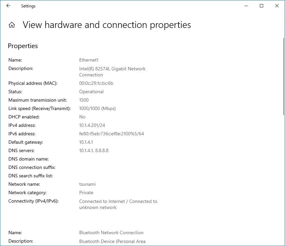Image resolution: width=285 pixels, height=246 pixels.
Task: Select the Ethernet1 adapter name text
Action: (x=89, y=60)
